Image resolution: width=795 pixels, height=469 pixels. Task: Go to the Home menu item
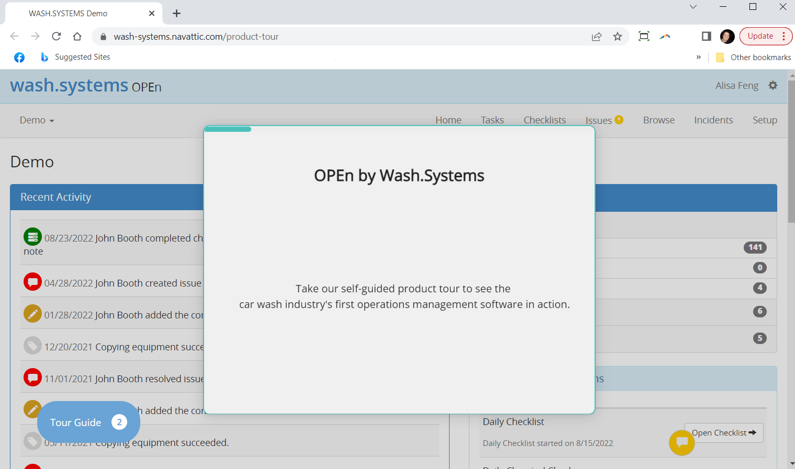click(x=449, y=120)
